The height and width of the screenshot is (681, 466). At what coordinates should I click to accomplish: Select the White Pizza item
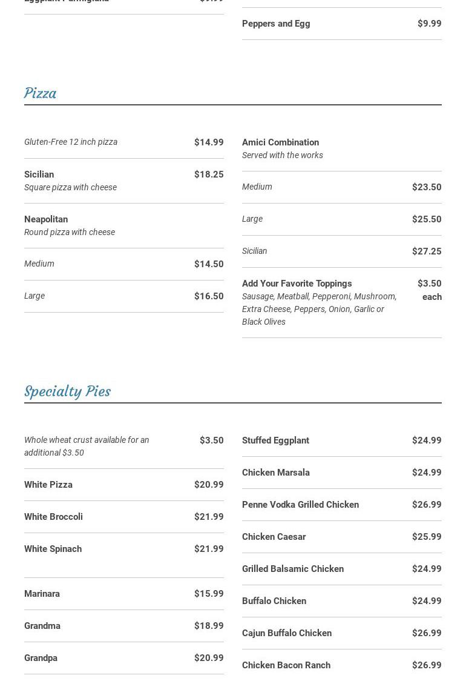click(48, 485)
